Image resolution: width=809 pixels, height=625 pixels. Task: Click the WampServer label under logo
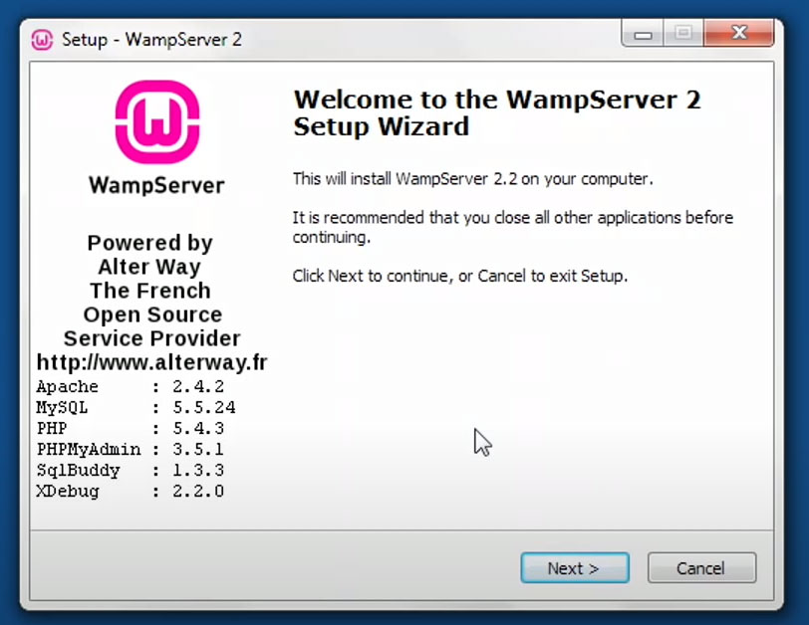click(x=156, y=185)
